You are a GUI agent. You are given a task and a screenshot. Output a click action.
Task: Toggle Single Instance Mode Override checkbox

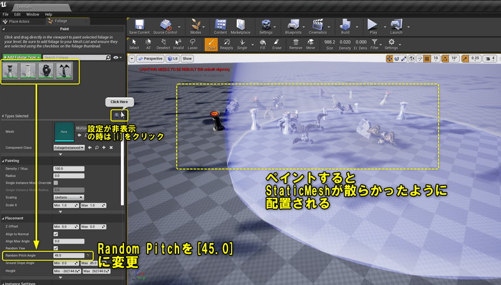click(56, 183)
